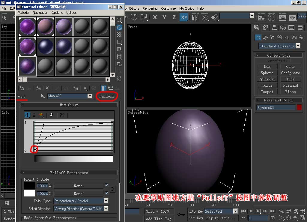Toggle the first Front map enable checkbox
Screen dimensions: 307x222
click(x=106, y=185)
